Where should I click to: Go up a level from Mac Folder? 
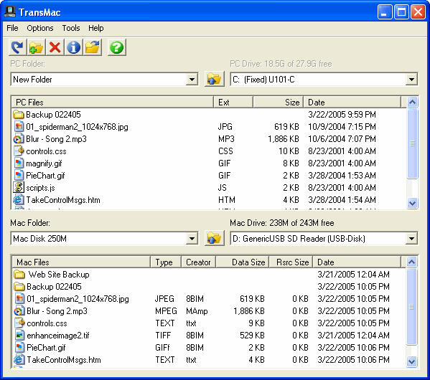[x=215, y=238]
